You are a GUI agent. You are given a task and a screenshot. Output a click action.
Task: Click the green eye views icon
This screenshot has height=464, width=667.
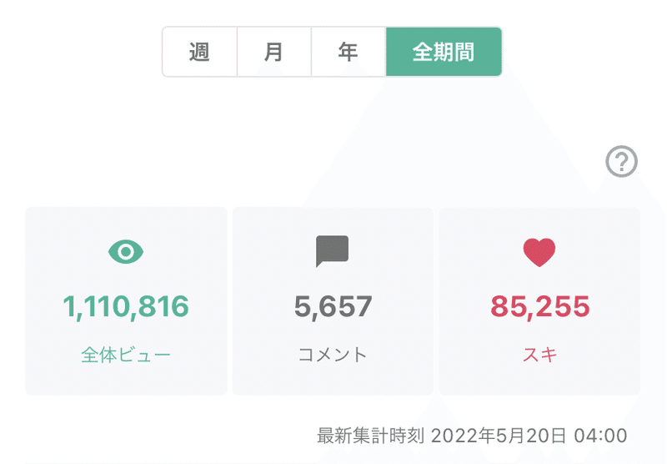click(x=126, y=251)
